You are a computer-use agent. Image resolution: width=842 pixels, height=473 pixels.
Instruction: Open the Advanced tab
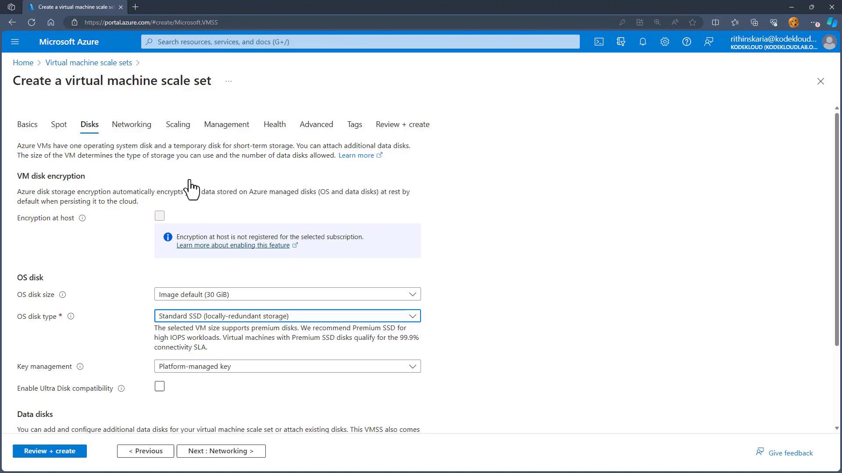pos(317,124)
